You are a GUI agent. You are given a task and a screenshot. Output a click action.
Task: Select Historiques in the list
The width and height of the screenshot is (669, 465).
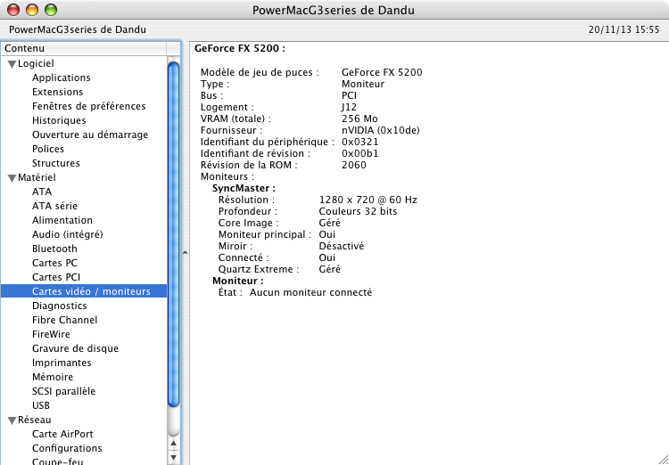click(x=59, y=120)
